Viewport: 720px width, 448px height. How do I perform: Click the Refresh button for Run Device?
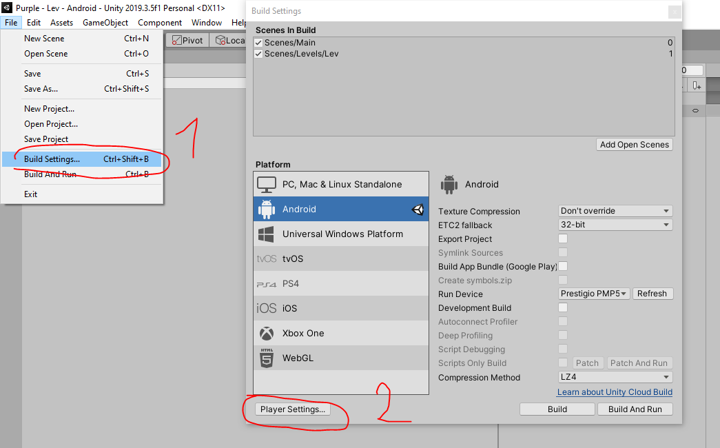tap(652, 293)
